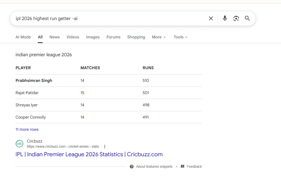Switch to the Forums tab
The width and height of the screenshot is (281, 177).
[x=113, y=37]
